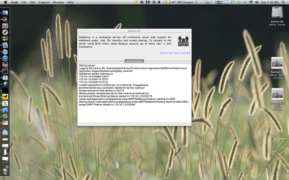Open the Apple menu
Viewport: 289px width, 180px height.
5,2
